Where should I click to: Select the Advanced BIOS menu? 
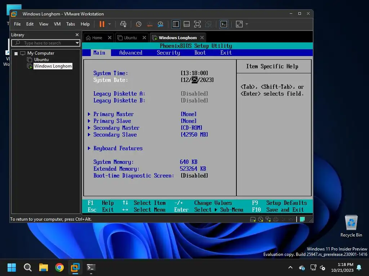click(x=130, y=53)
